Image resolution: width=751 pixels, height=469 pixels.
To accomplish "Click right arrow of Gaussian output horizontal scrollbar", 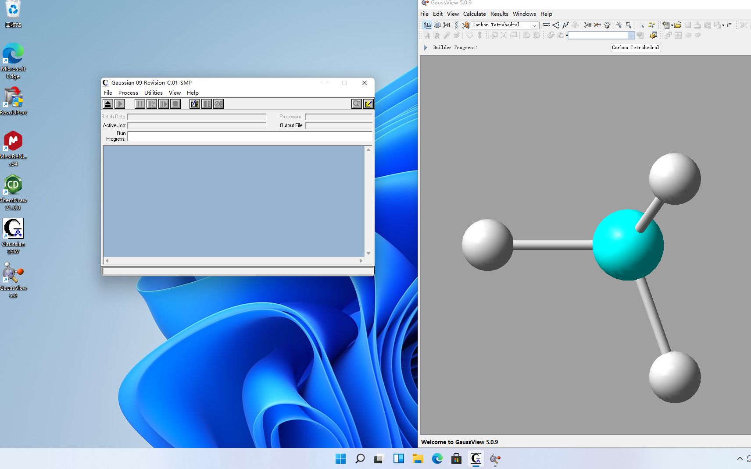I will pyautogui.click(x=361, y=261).
